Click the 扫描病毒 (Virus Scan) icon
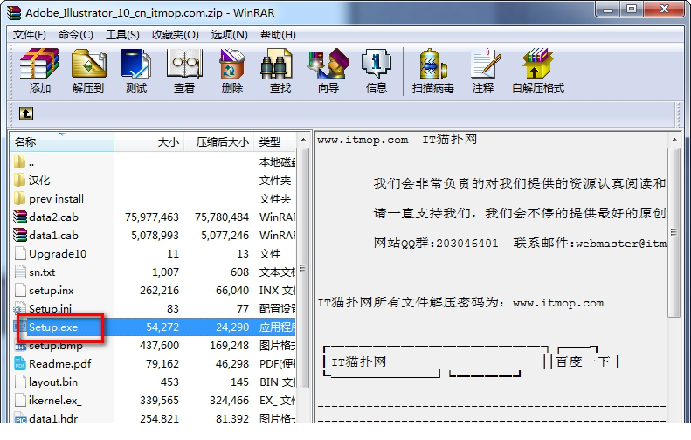This screenshot has height=440, width=691. [432, 65]
